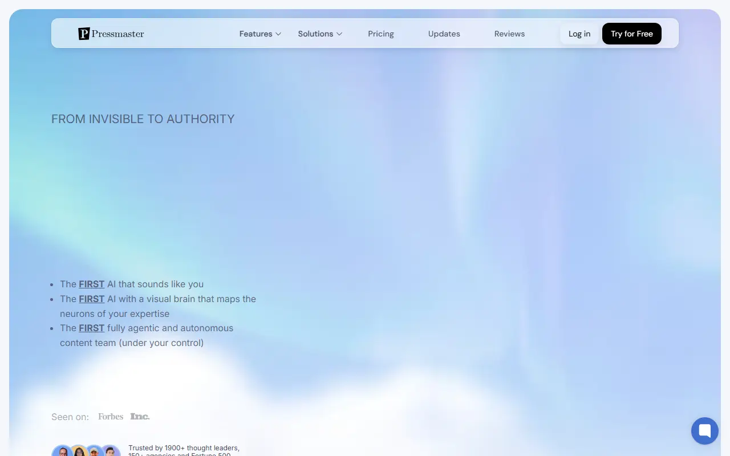Click the Pressmaster wordmark text
The width and height of the screenshot is (730, 456).
pyautogui.click(x=118, y=34)
